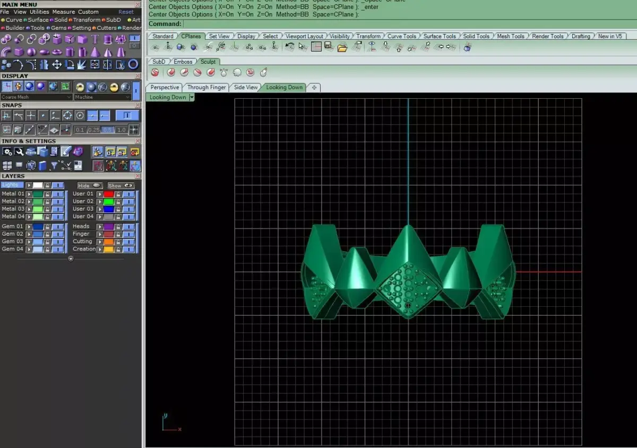
Task: Toggle the Gem 01 layer on/off switch
Action: click(x=58, y=226)
